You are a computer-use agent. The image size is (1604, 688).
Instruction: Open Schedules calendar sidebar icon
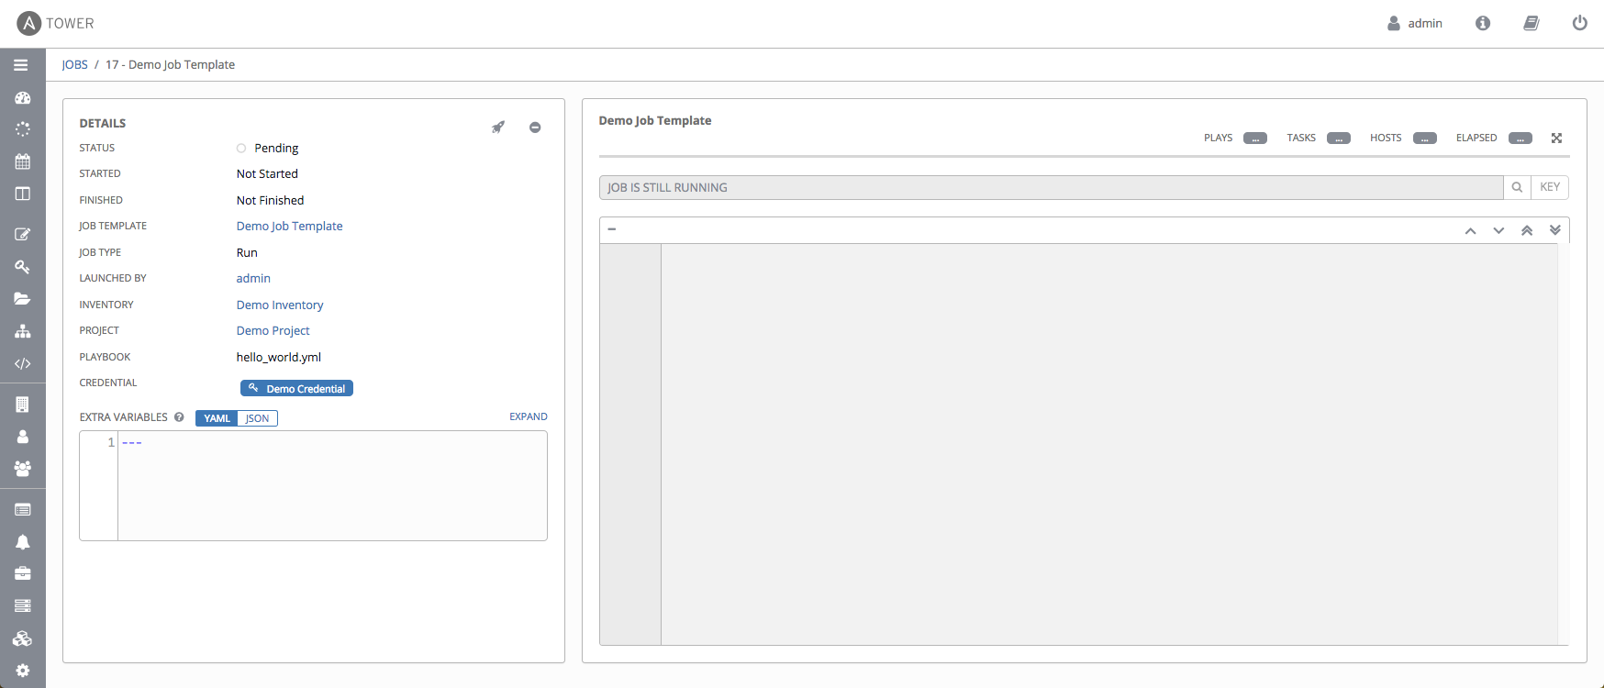[23, 161]
